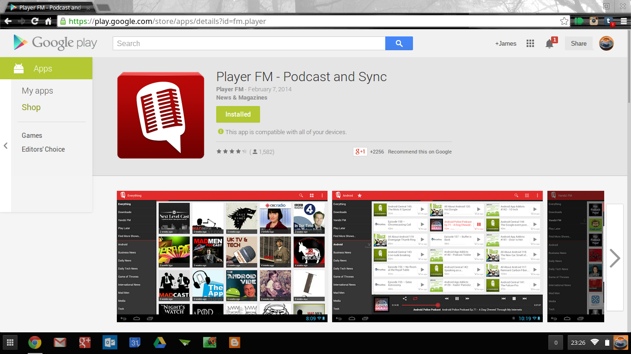
Task: Open the shelf notification counter showing 0
Action: pyautogui.click(x=556, y=342)
